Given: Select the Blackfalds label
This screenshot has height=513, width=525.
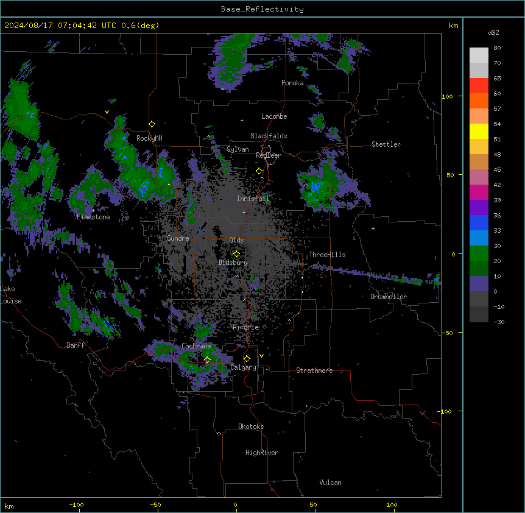Looking at the screenshot, I should click(x=269, y=136).
